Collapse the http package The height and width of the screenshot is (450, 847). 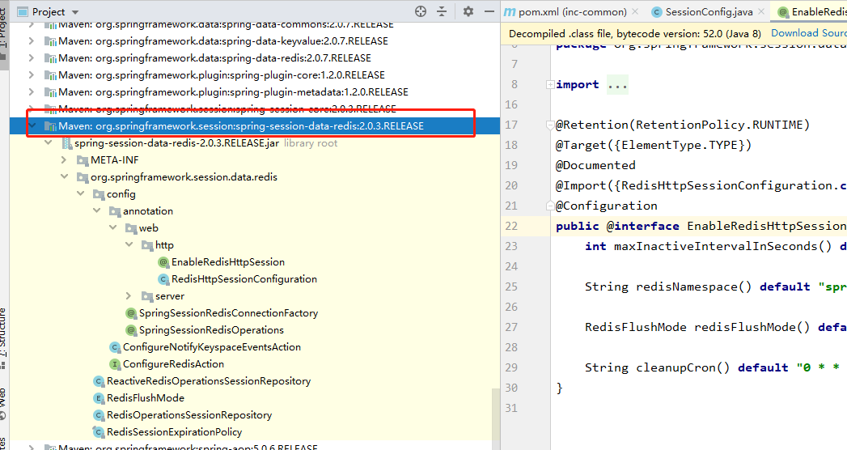129,244
